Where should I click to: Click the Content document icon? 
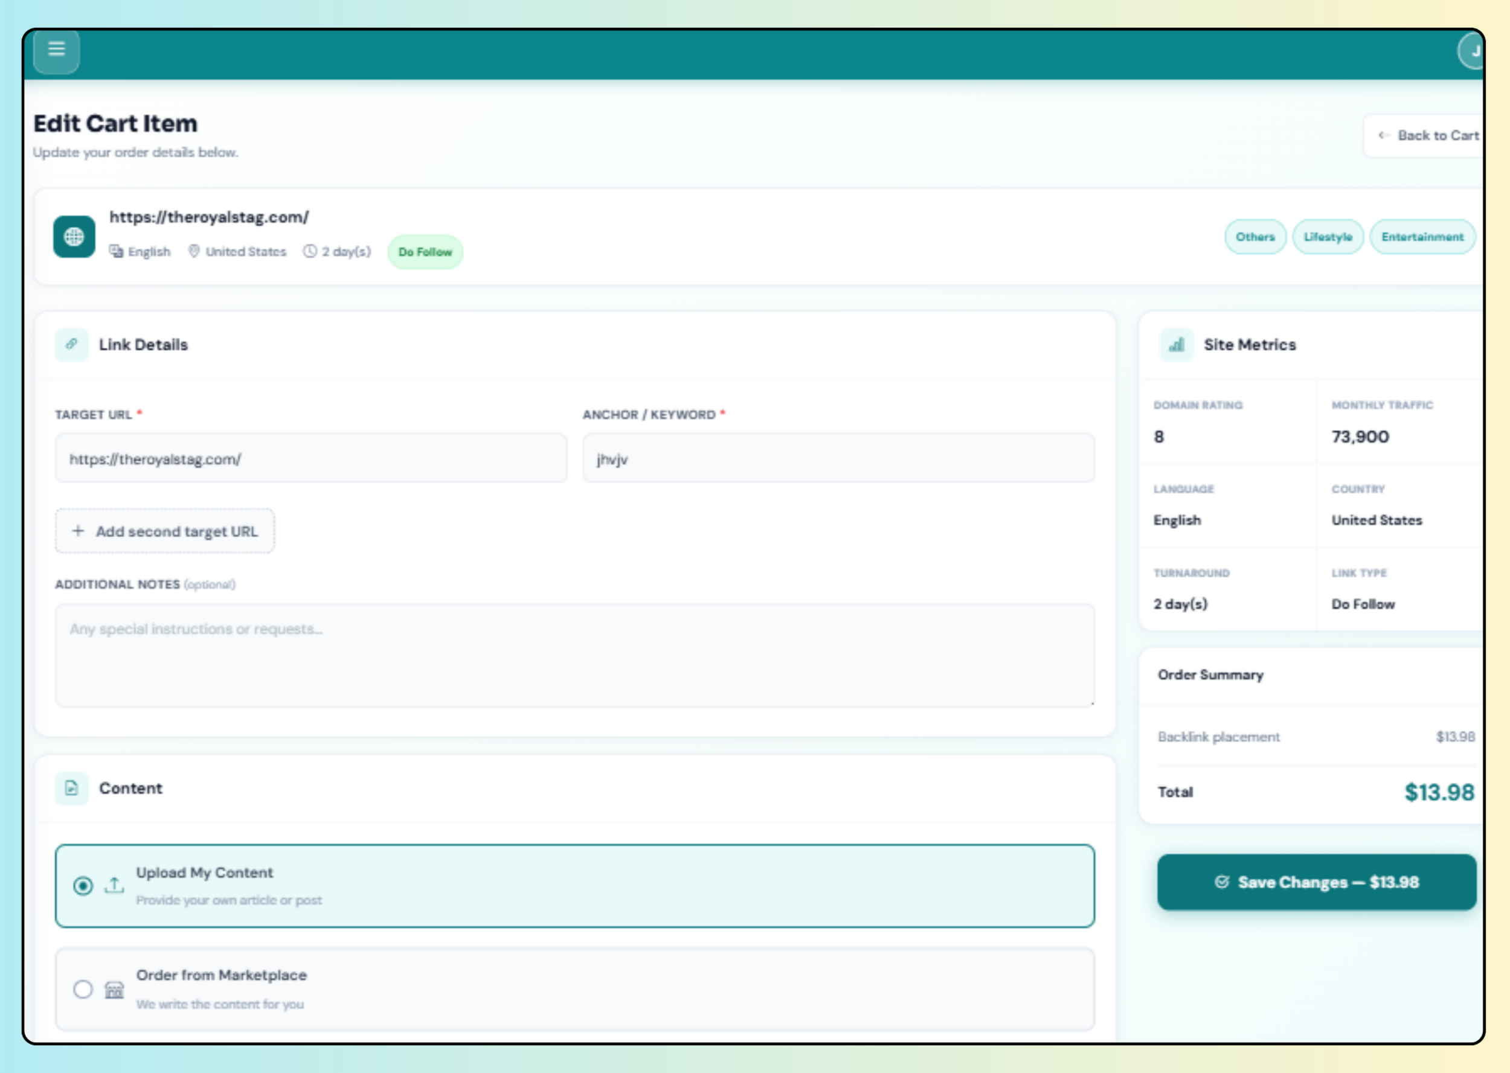tap(71, 788)
